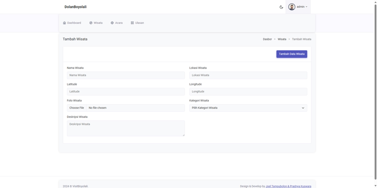Click the DolanBoyolali brand logo
This screenshot has height=188, width=377.
coord(75,7)
